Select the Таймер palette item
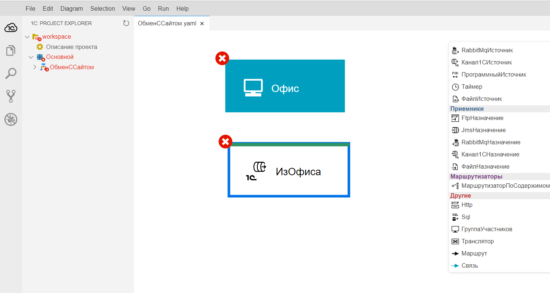This screenshot has width=550, height=293. tap(472, 87)
